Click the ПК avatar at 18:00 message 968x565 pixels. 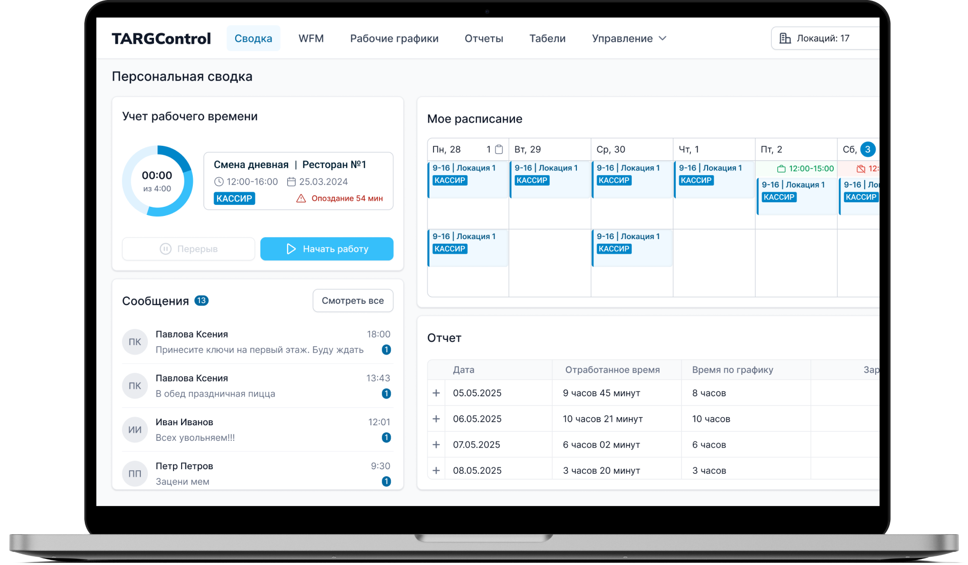pyautogui.click(x=135, y=342)
